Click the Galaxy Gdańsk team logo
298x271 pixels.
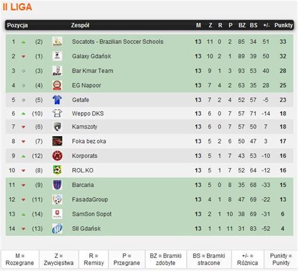point(57,56)
